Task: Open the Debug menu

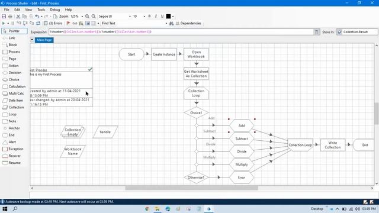Action: click(55, 9)
